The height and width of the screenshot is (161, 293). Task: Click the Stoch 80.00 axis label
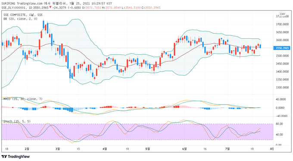click(279, 124)
